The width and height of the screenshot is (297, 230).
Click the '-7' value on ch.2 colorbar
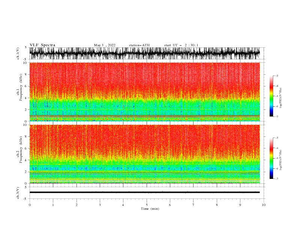tap(277, 179)
